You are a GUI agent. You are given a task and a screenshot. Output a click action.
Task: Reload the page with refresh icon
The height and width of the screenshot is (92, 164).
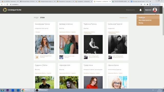coord(7,5)
